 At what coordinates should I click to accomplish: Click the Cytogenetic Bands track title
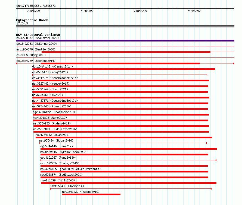click(x=32, y=20)
